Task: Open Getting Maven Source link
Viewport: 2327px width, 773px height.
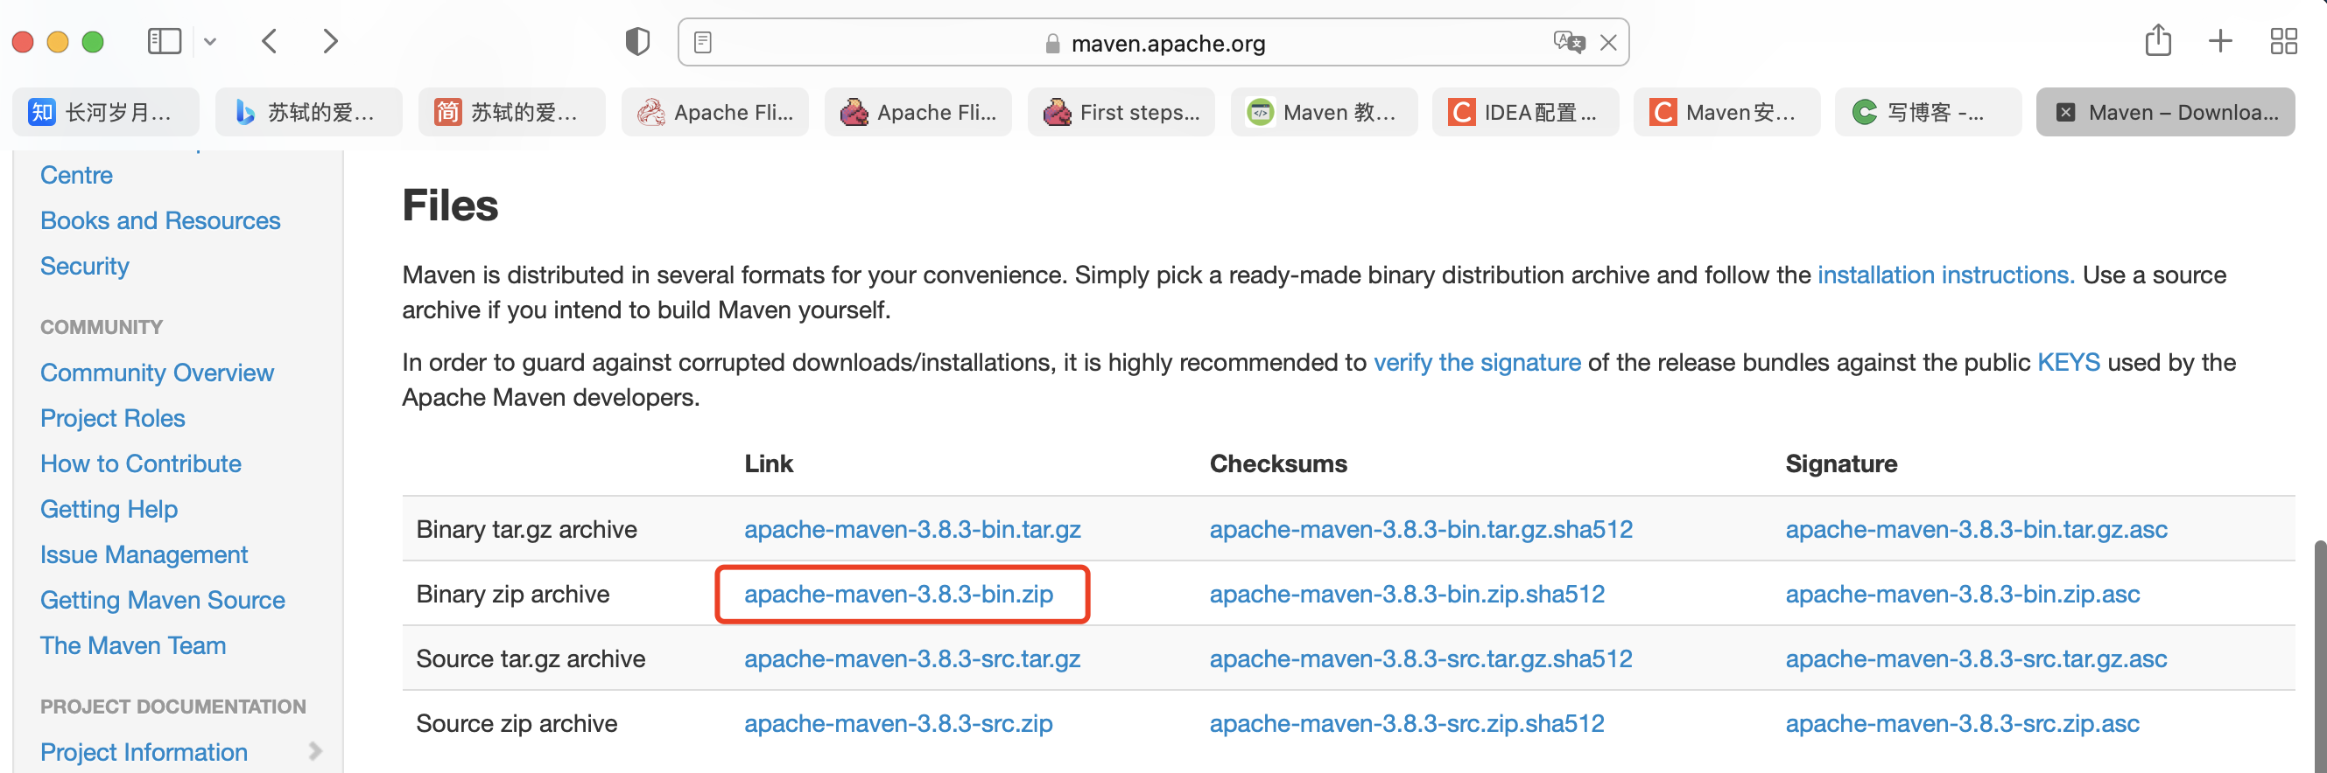Action: pyautogui.click(x=164, y=600)
